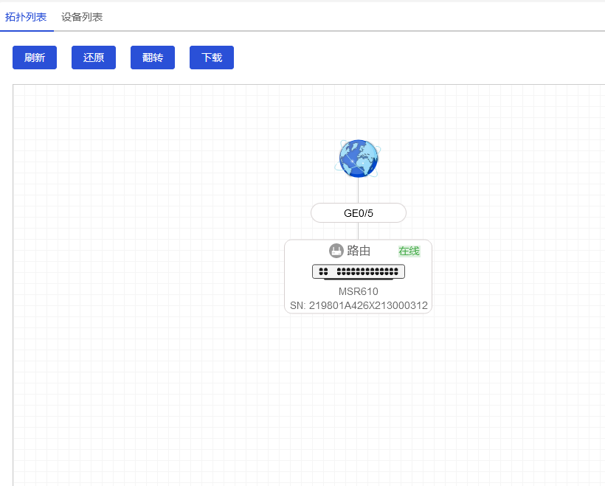Image resolution: width=605 pixels, height=486 pixels.
Task: Open the 设备列表 tab
Action: coord(82,17)
